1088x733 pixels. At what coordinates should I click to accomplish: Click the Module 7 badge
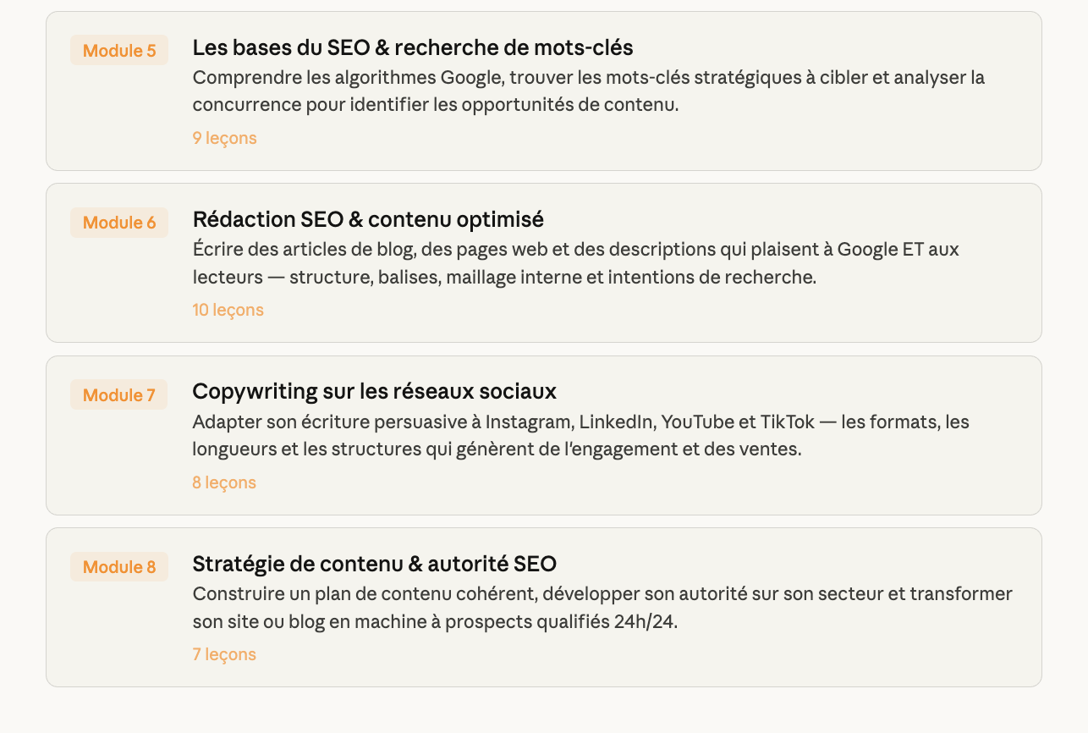click(119, 395)
